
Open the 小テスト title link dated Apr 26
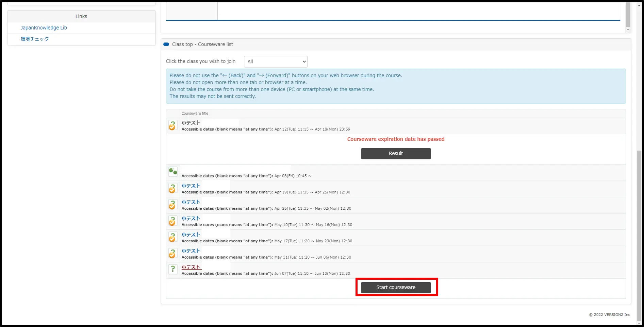coord(191,202)
